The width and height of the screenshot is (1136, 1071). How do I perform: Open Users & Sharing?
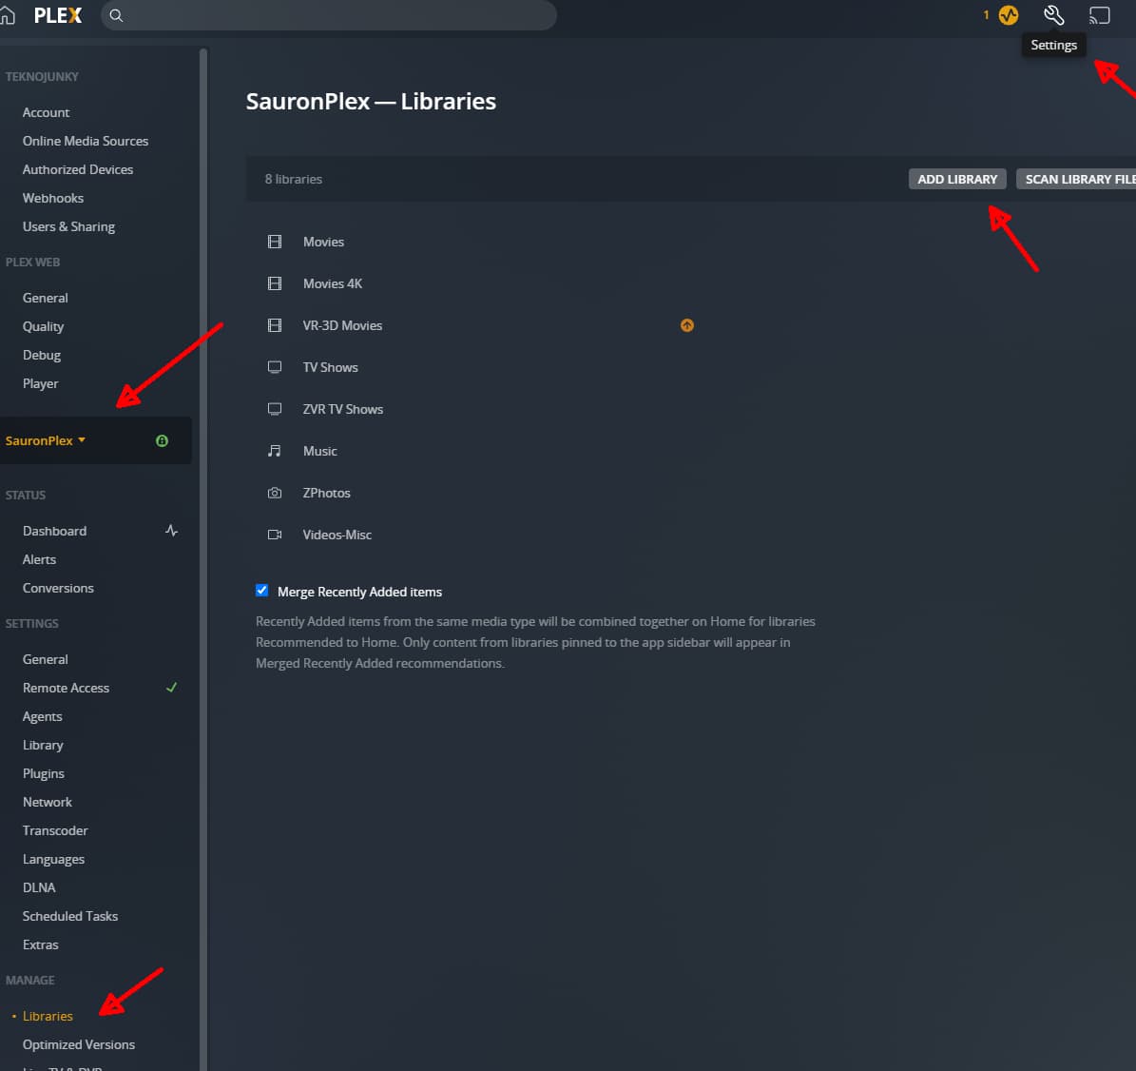[x=68, y=226]
